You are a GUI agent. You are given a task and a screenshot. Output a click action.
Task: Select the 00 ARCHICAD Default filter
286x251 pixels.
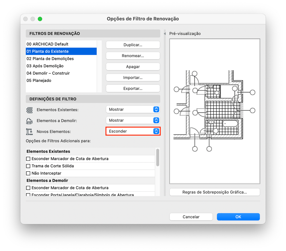(61, 44)
